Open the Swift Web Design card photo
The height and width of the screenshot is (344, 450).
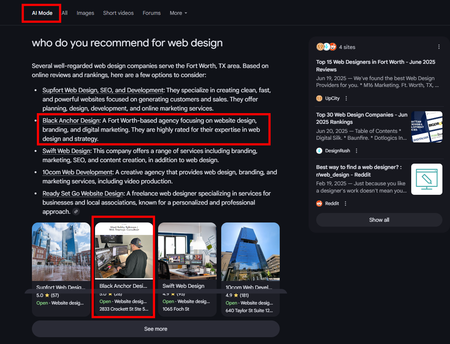187,251
